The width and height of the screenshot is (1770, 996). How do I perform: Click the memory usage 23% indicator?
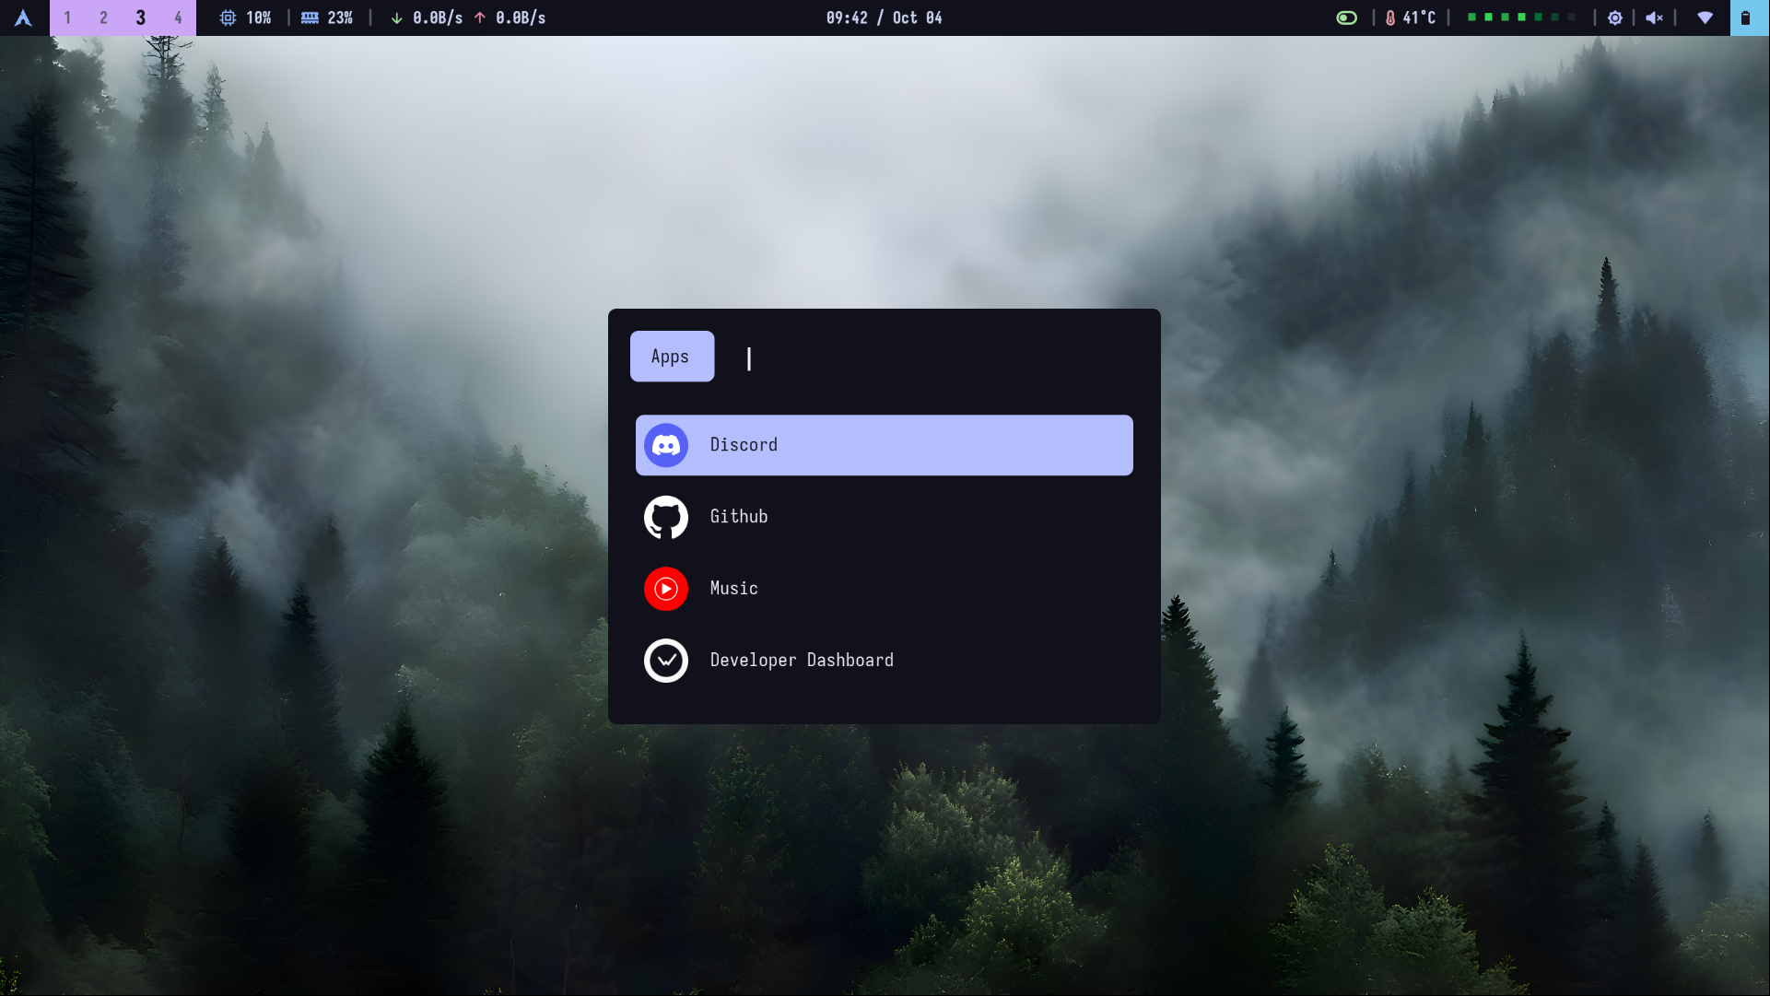click(328, 18)
